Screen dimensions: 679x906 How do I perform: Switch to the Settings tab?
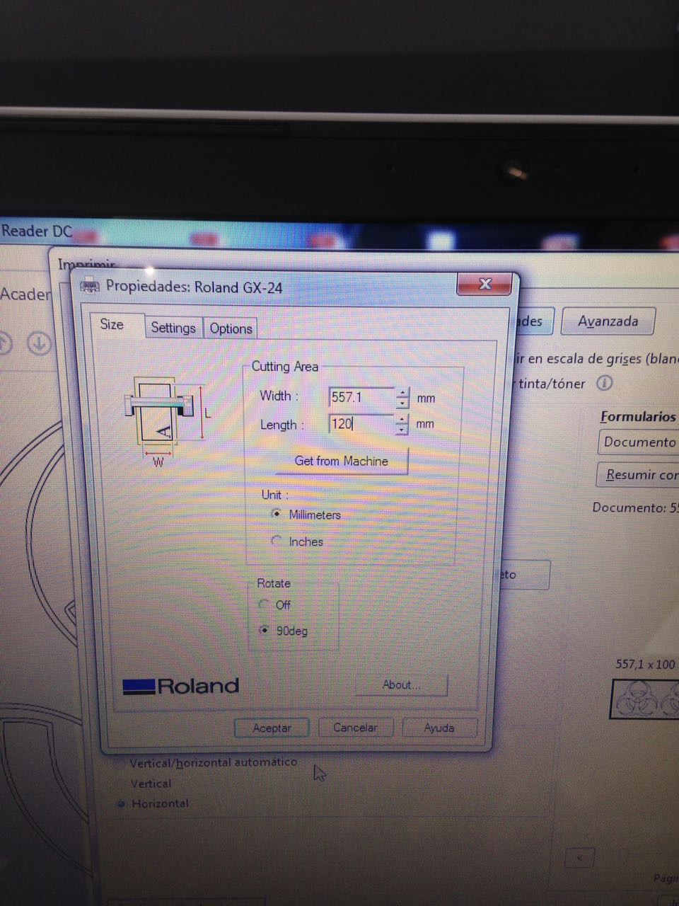click(173, 328)
